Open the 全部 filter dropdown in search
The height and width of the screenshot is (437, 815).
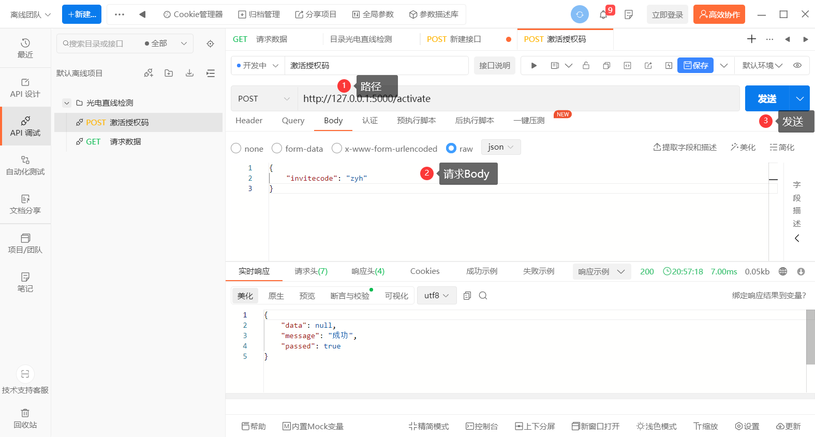point(166,43)
